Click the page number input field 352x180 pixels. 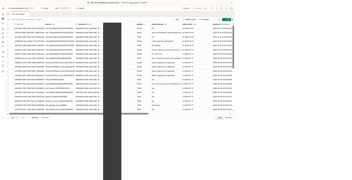pyautogui.click(x=19, y=118)
